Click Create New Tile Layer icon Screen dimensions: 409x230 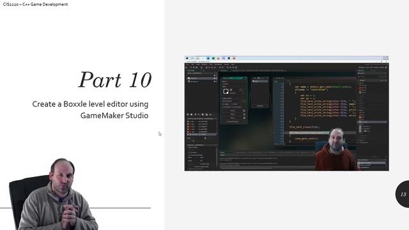[196, 114]
